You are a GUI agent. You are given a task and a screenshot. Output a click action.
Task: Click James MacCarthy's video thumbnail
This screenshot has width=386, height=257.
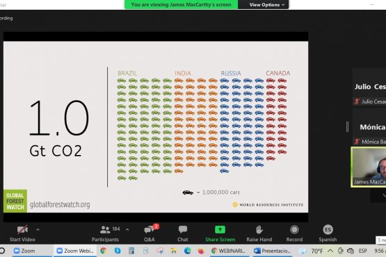tap(369, 167)
